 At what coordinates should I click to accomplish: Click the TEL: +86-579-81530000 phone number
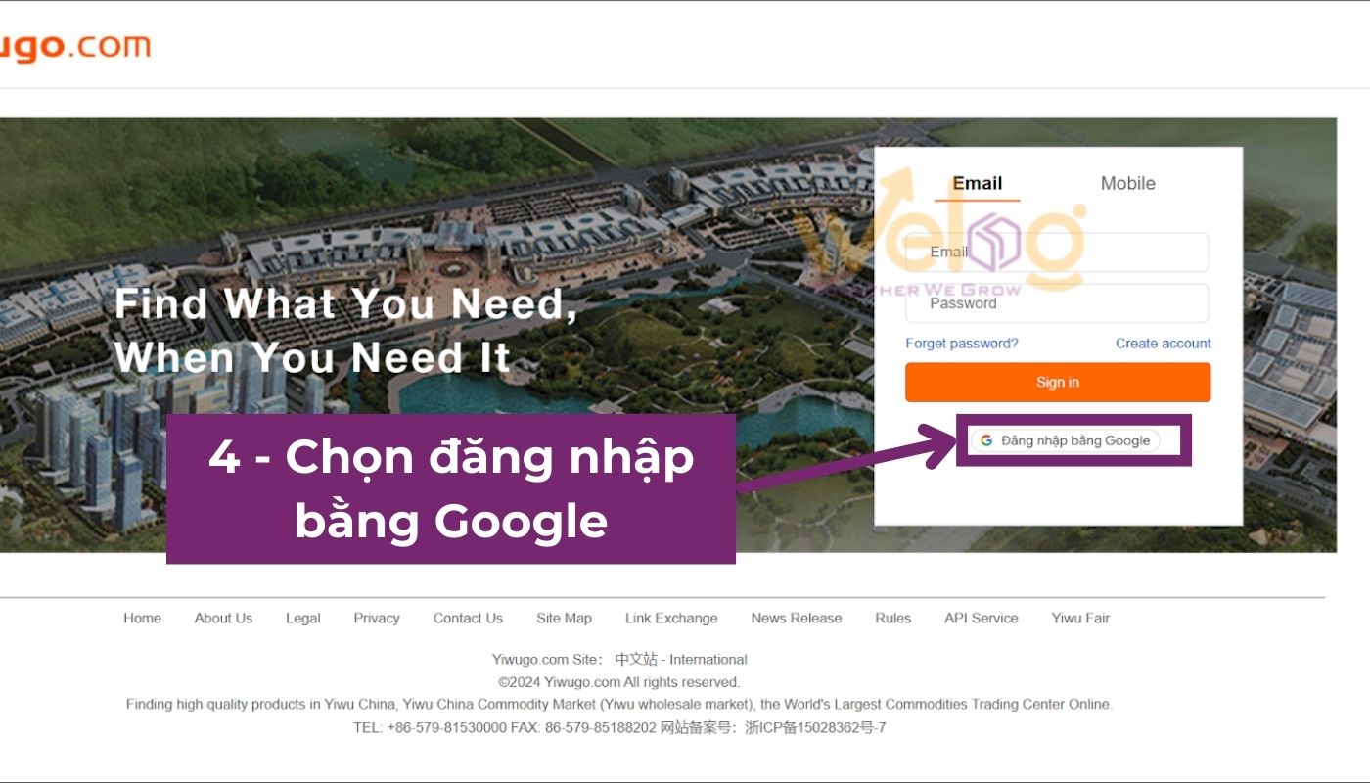tap(431, 728)
